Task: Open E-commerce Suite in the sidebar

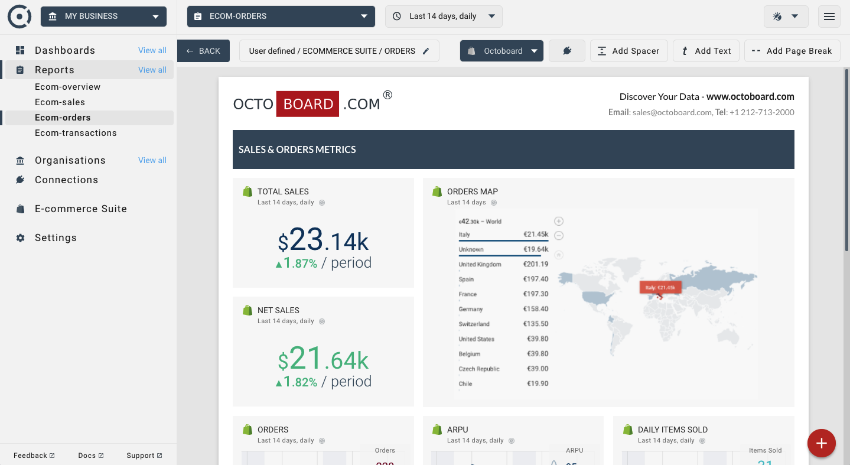Action: tap(81, 209)
